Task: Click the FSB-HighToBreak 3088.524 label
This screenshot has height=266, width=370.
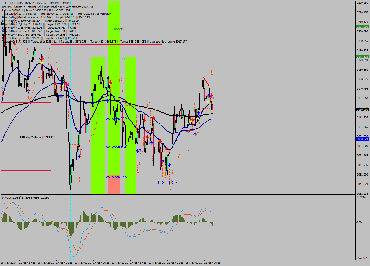Action: 37,137
